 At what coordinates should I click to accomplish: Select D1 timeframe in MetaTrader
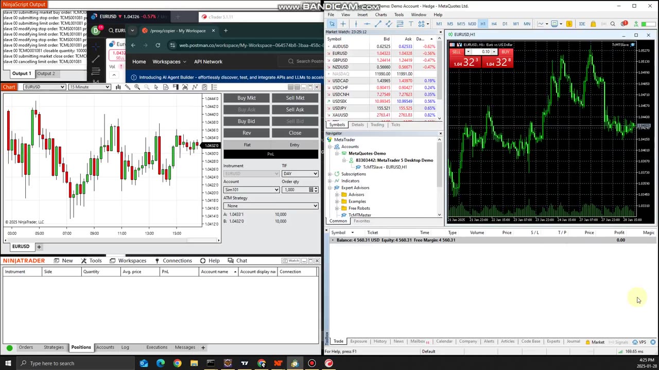tap(505, 24)
